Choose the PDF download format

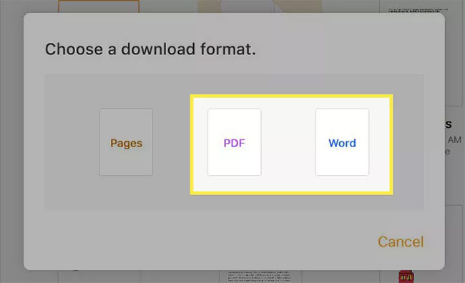point(234,142)
